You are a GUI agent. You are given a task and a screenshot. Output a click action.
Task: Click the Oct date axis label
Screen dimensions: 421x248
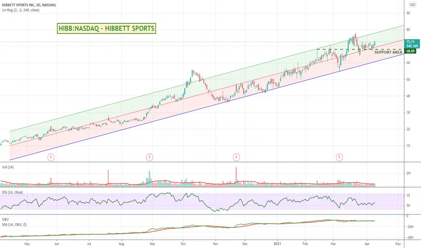[183, 244]
